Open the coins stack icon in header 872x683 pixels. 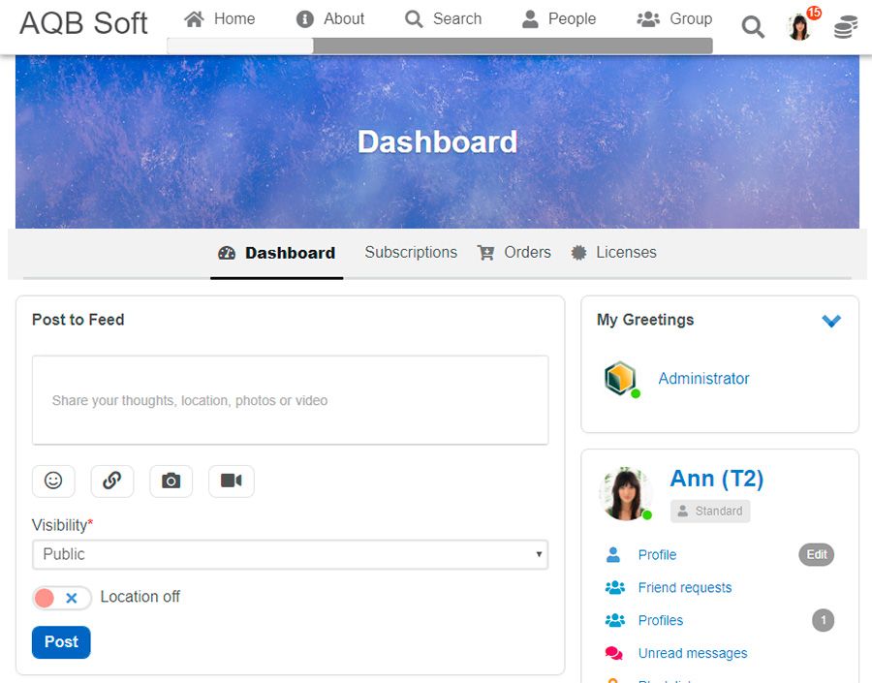846,27
